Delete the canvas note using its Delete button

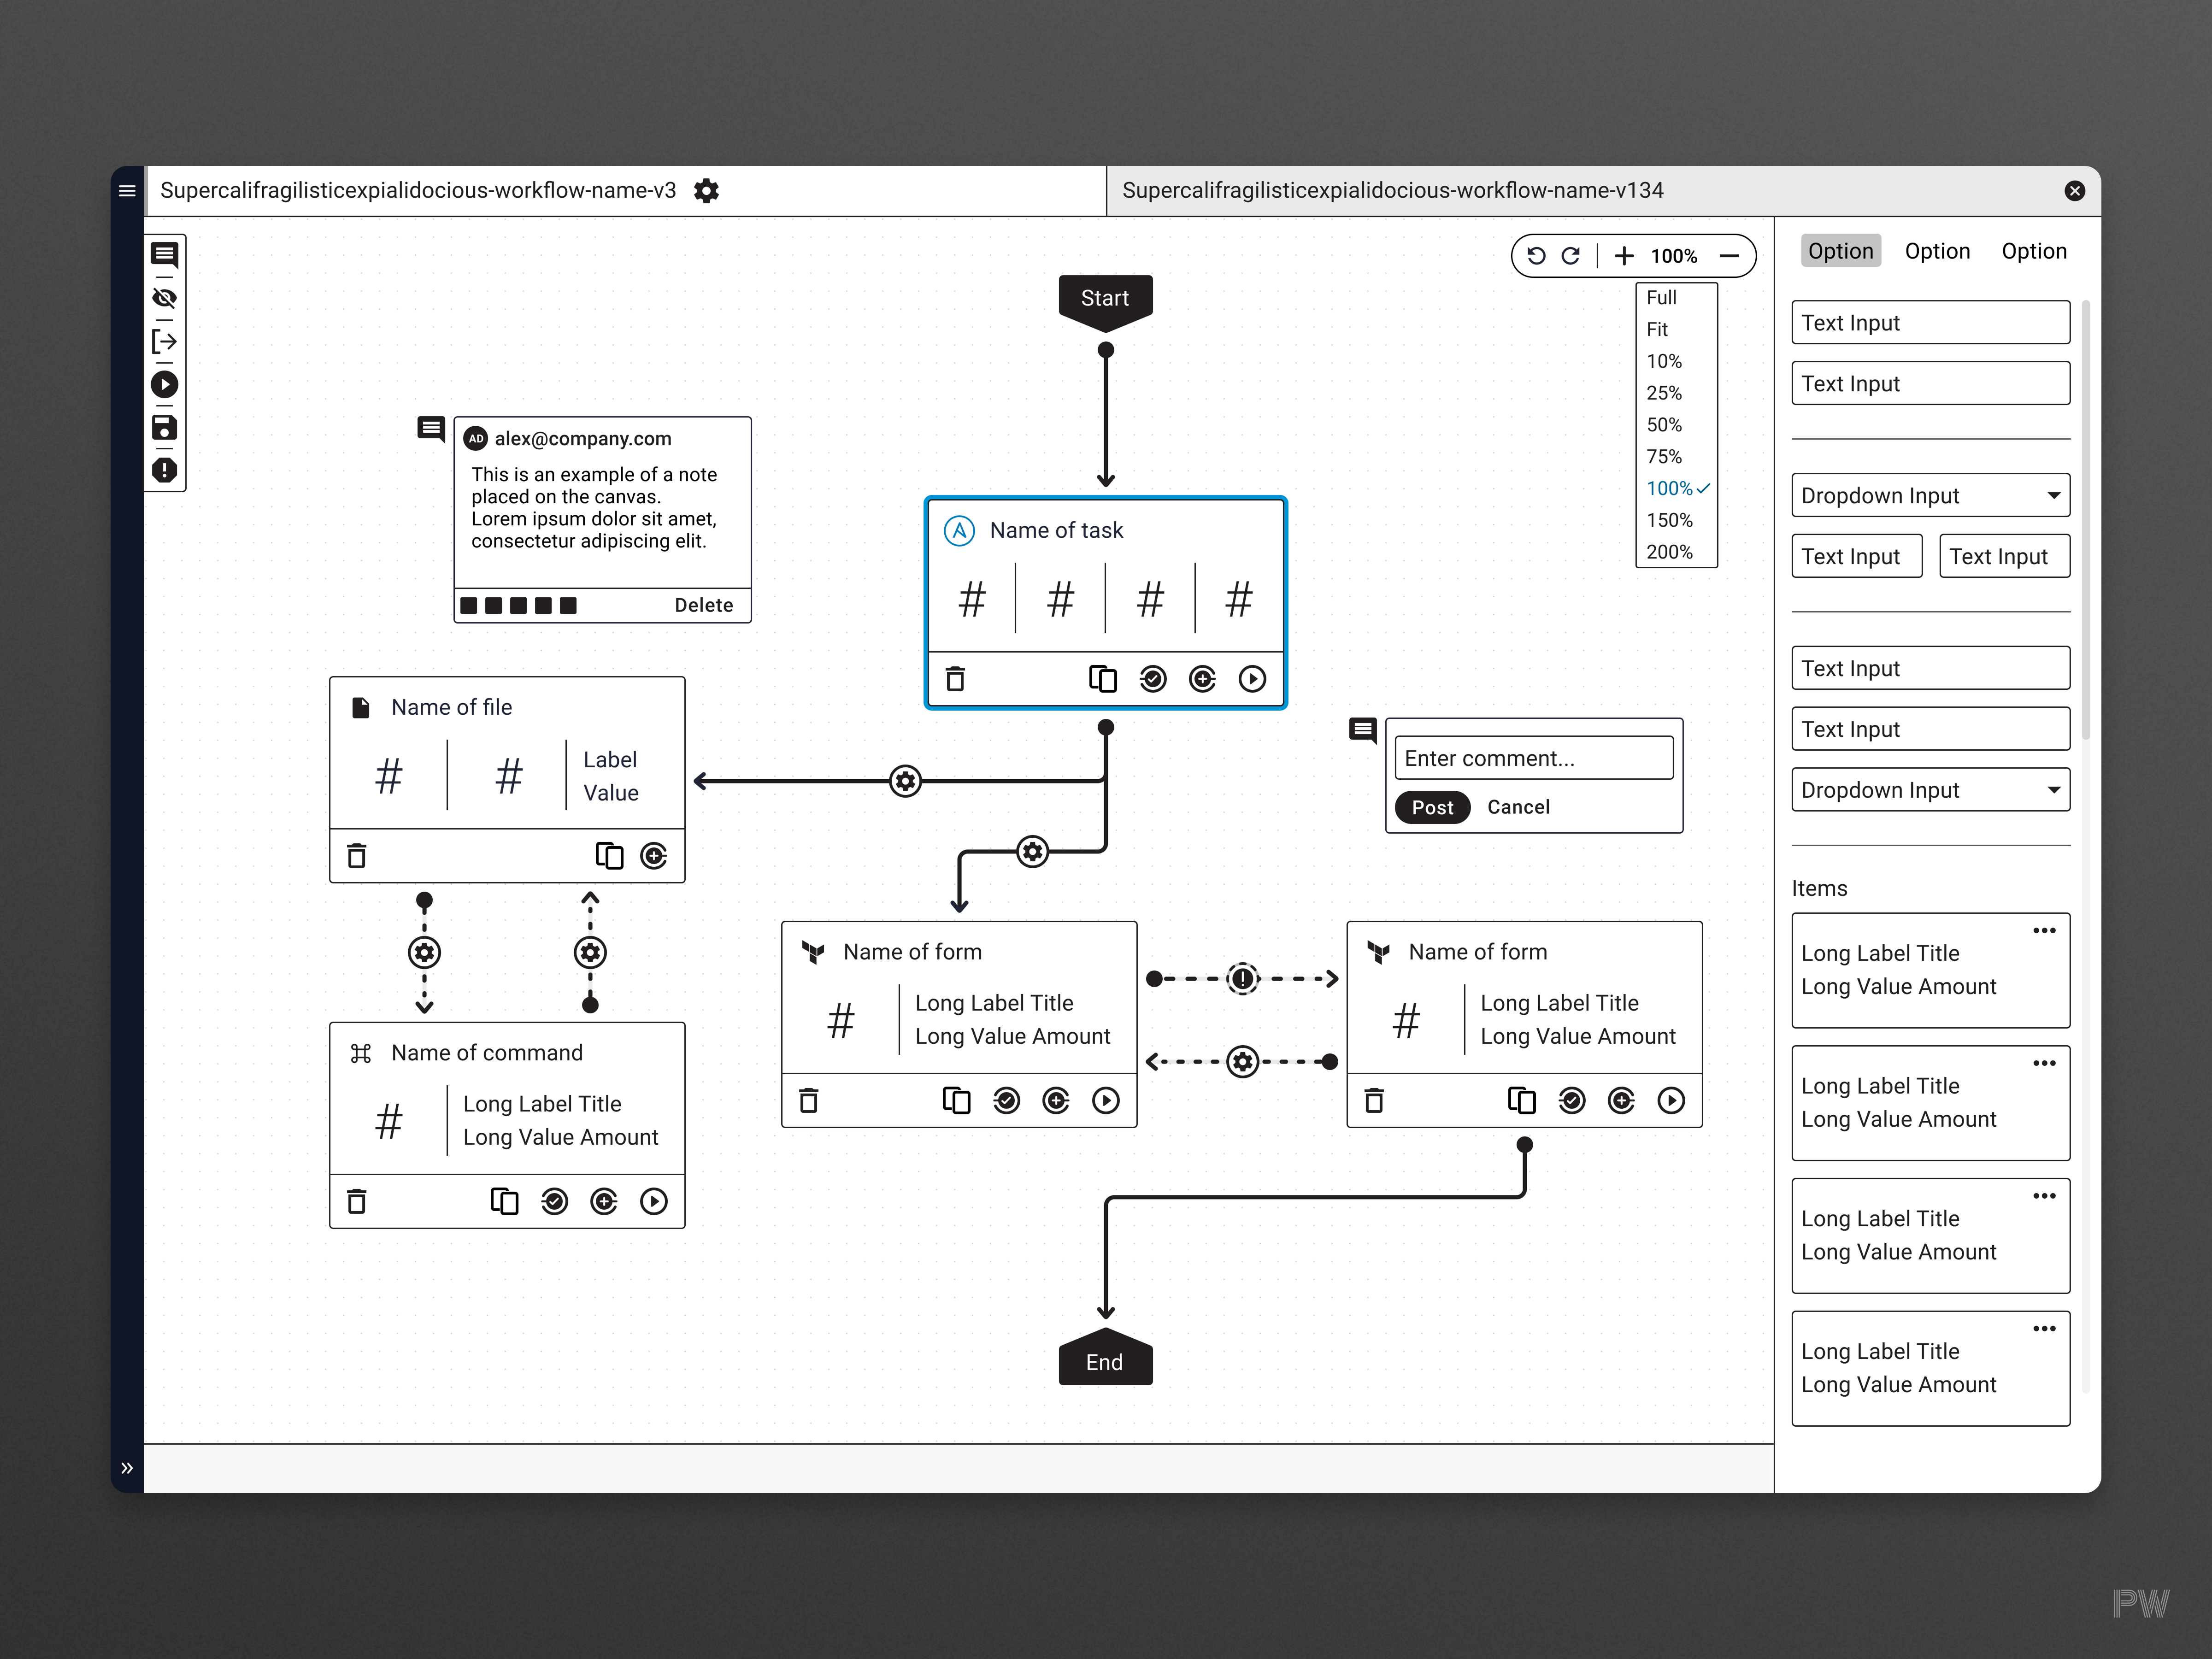(x=704, y=604)
